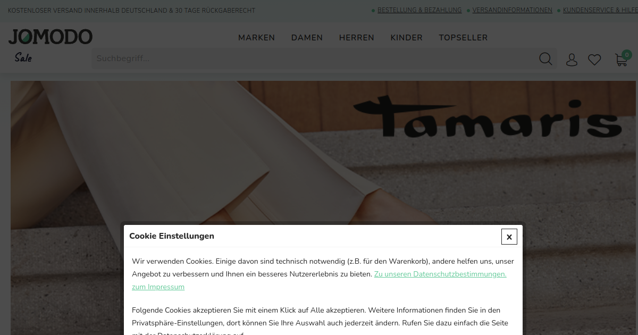Open the zum Impressum link
This screenshot has width=638, height=335.
click(158, 287)
